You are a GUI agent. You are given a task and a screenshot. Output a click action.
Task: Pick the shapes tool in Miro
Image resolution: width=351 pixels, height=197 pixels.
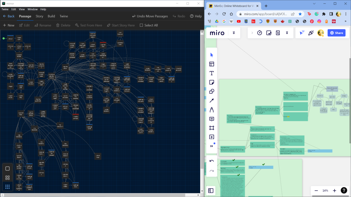[x=211, y=91]
